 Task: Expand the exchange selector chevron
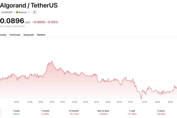coord(29,12)
